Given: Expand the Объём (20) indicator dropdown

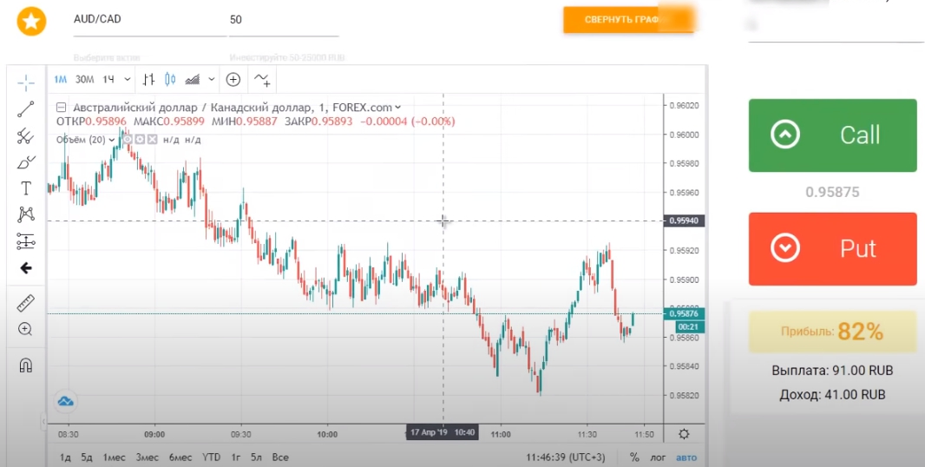Looking at the screenshot, I should tap(112, 140).
